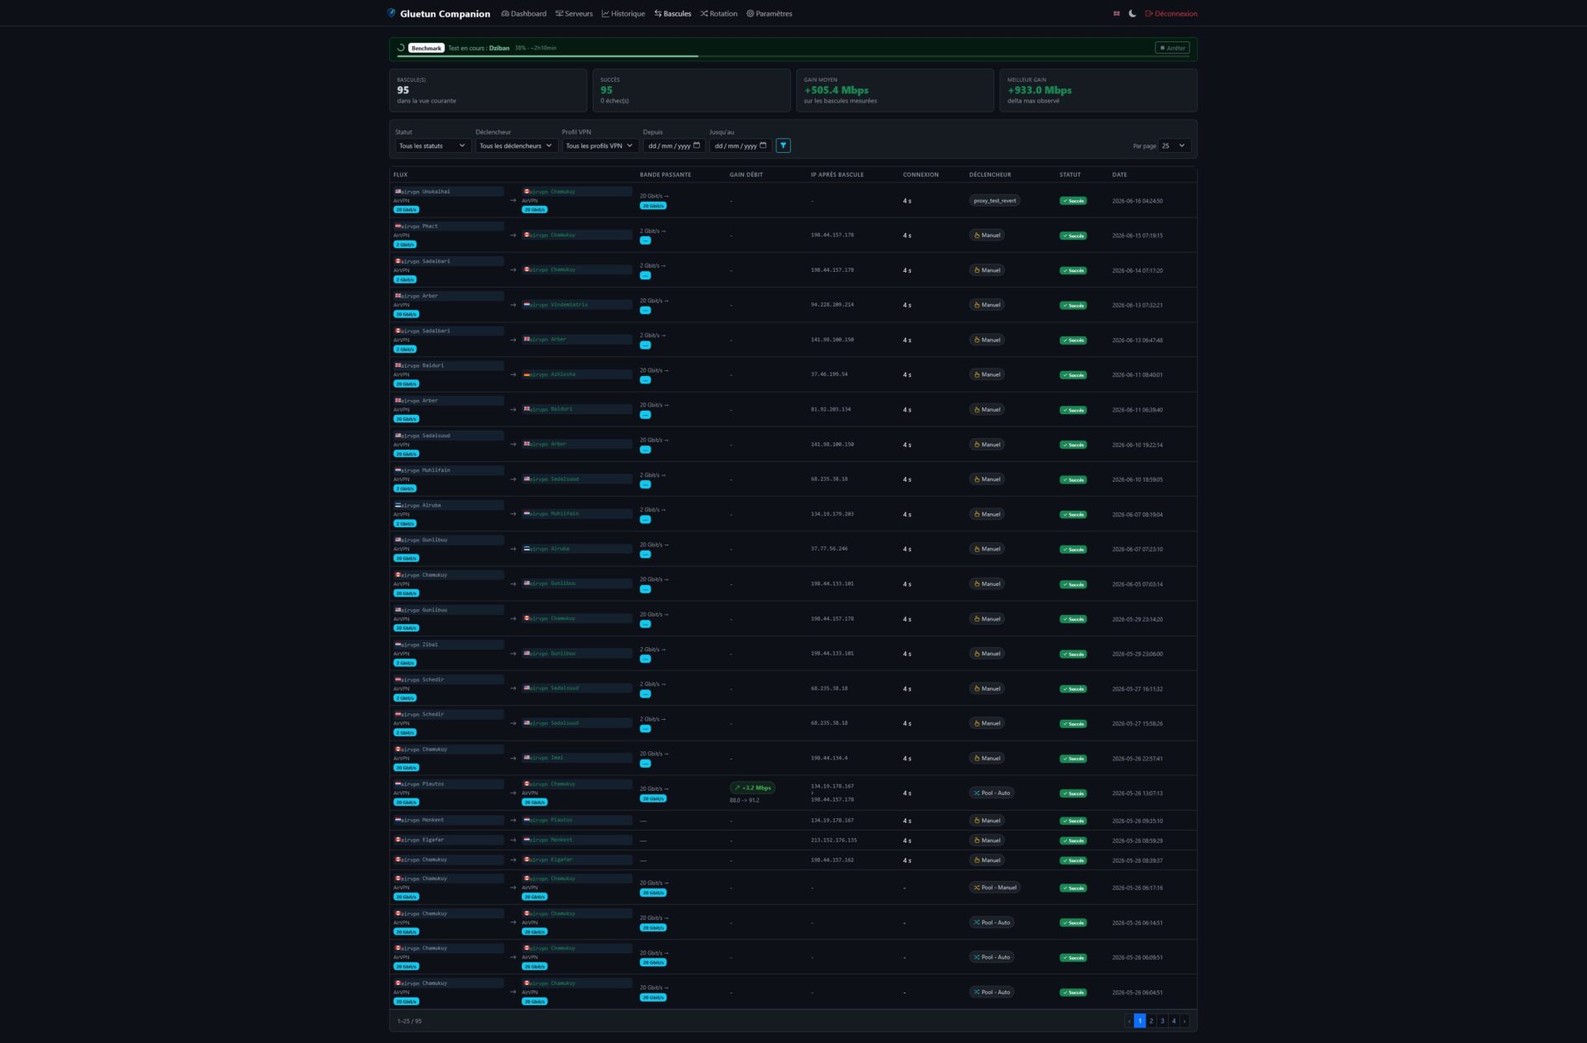Viewport: 1587px width, 1043px height.
Task: Click the airvpn Phact source server
Action: (x=449, y=226)
